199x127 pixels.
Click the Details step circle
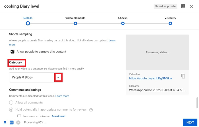(28, 24)
